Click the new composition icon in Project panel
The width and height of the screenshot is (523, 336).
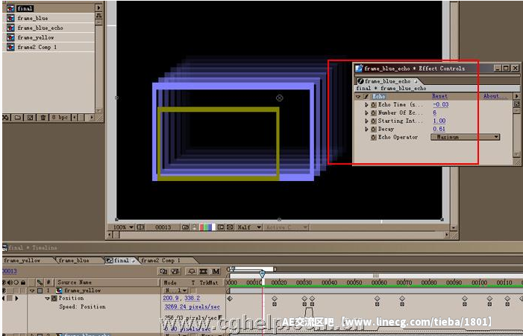28,117
